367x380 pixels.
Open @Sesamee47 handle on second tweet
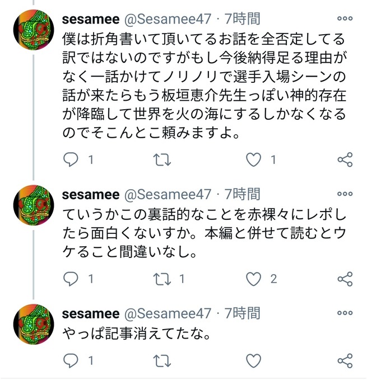(x=168, y=194)
